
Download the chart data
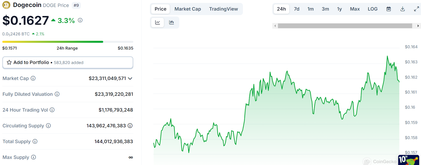point(403,9)
